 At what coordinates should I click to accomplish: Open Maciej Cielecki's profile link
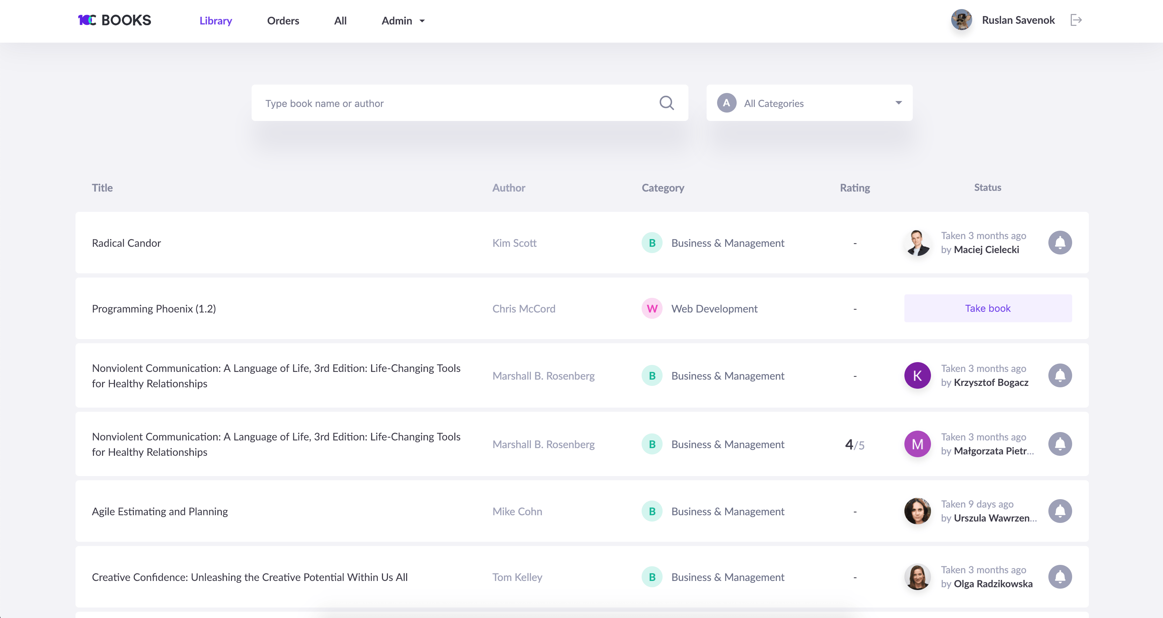tap(986, 250)
